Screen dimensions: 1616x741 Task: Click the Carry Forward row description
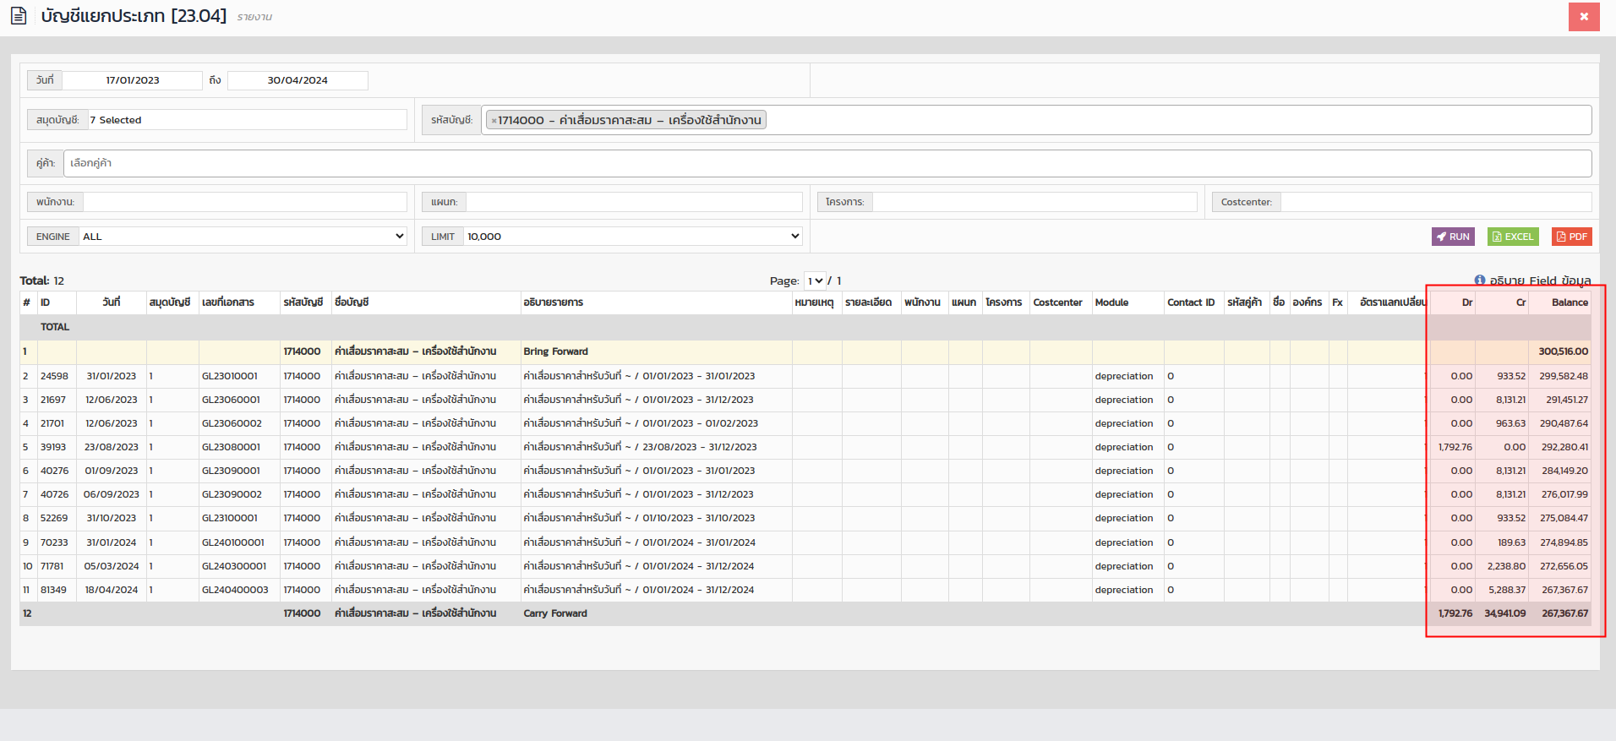(554, 613)
